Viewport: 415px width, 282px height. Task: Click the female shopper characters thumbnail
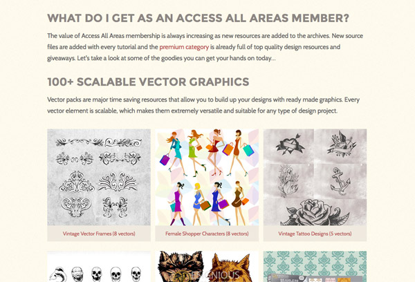[x=207, y=177]
